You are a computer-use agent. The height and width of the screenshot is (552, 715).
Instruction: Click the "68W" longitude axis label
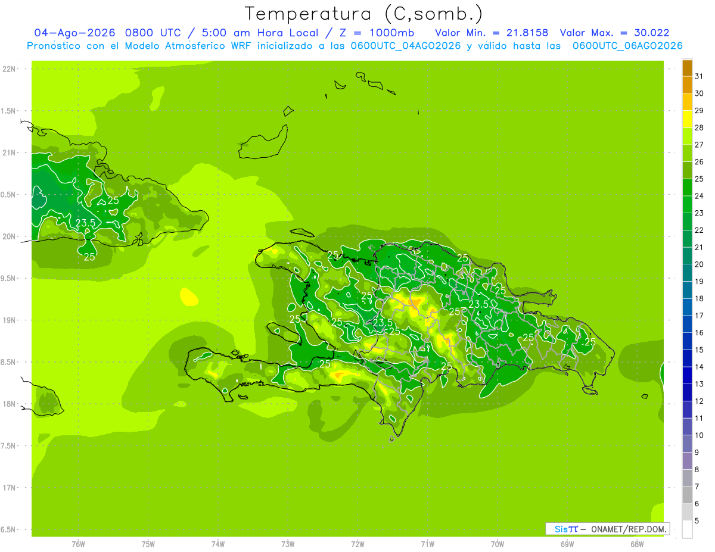(637, 544)
